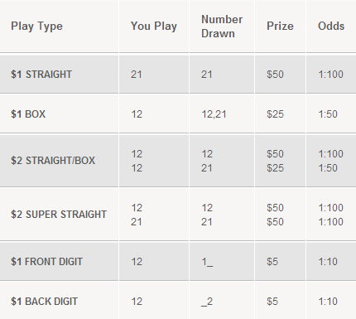The width and height of the screenshot is (356, 319).
Task: Click the You Play column header
Action: coord(154,27)
